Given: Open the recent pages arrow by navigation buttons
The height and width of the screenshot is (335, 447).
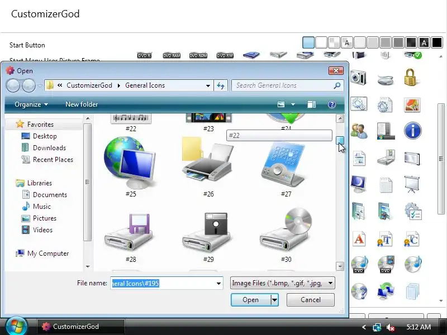Looking at the screenshot, I should (40, 85).
